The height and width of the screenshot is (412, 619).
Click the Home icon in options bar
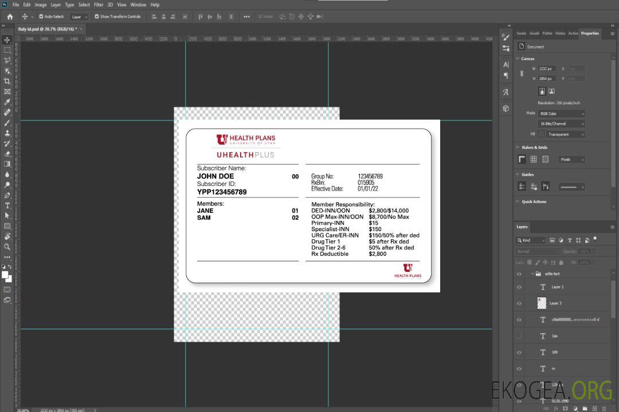pyautogui.click(x=10, y=17)
